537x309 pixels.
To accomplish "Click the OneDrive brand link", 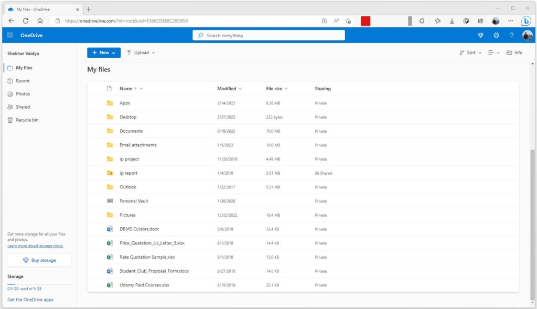I will point(31,35).
